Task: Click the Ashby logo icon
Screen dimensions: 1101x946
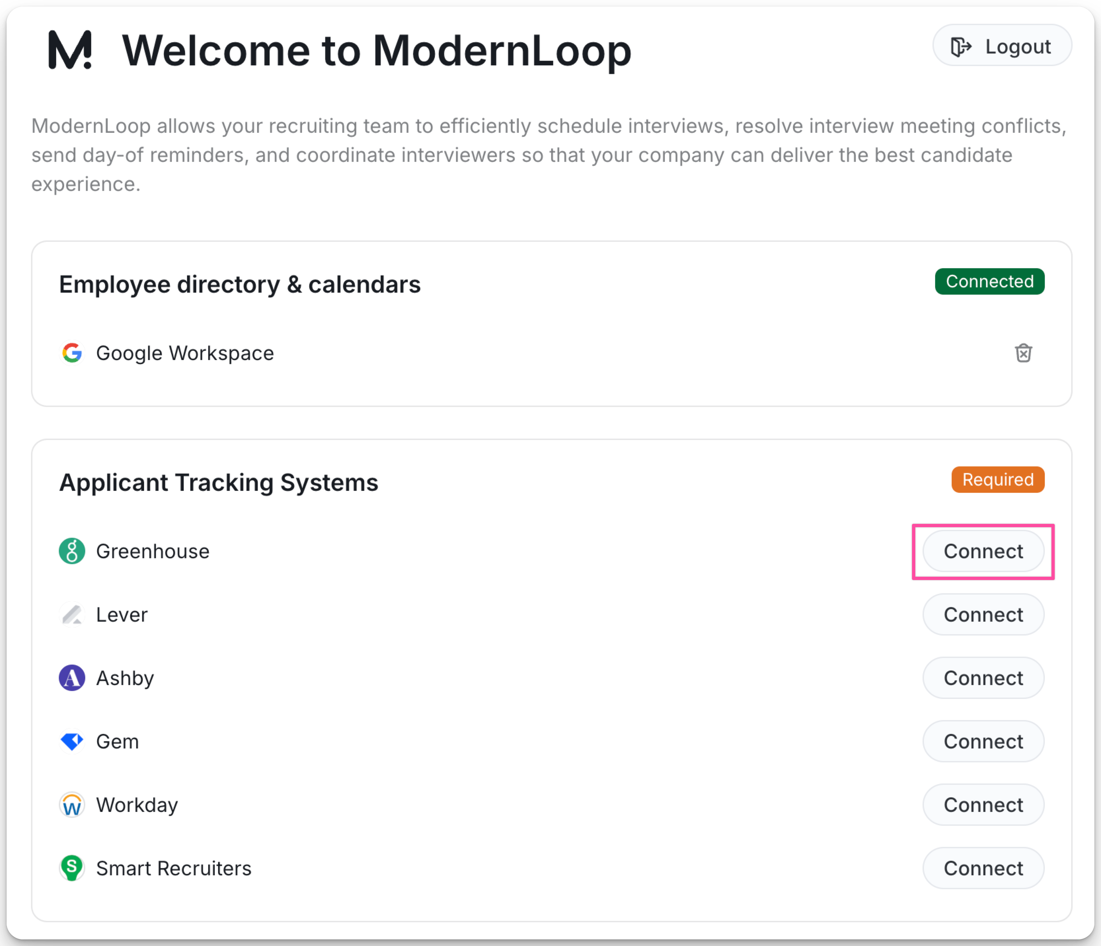Action: (72, 678)
